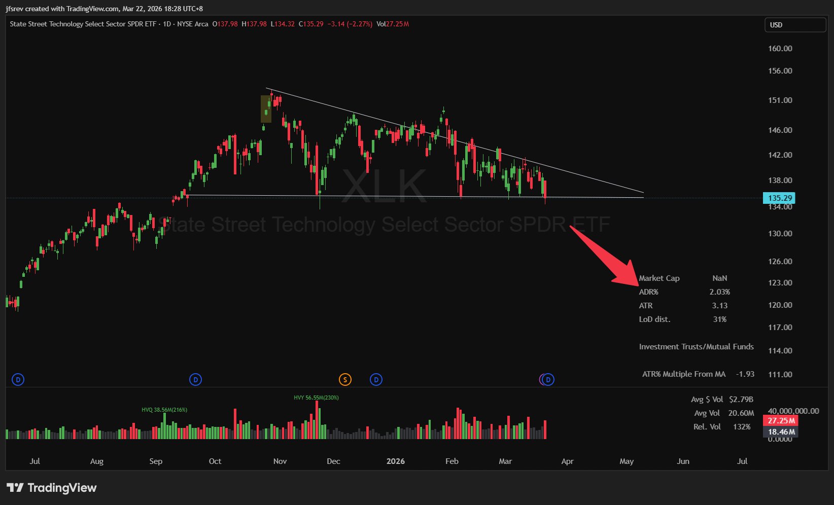
Task: Click the 138.00 price axis label
Action: point(780,181)
